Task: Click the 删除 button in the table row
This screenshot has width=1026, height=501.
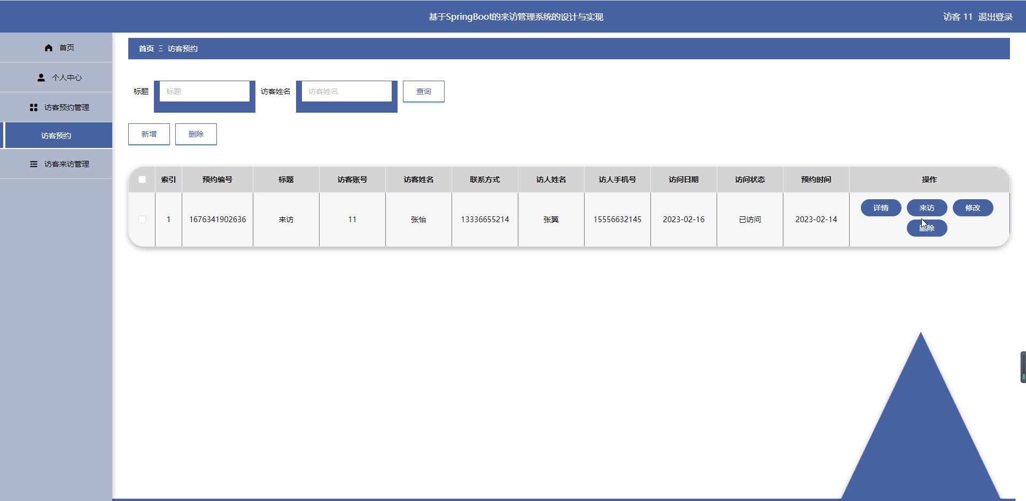Action: pyautogui.click(x=927, y=228)
